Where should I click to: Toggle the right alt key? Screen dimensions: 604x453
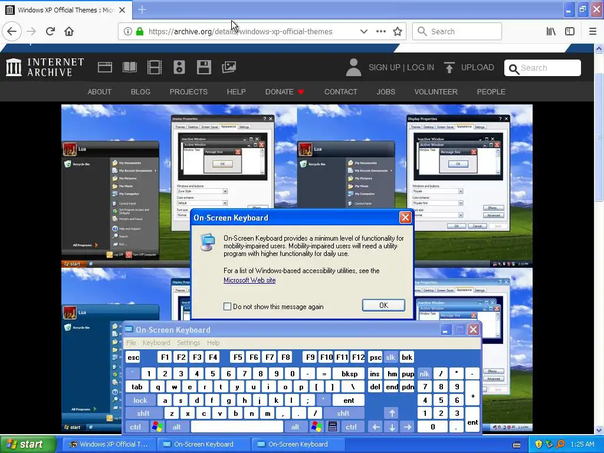[295, 426]
